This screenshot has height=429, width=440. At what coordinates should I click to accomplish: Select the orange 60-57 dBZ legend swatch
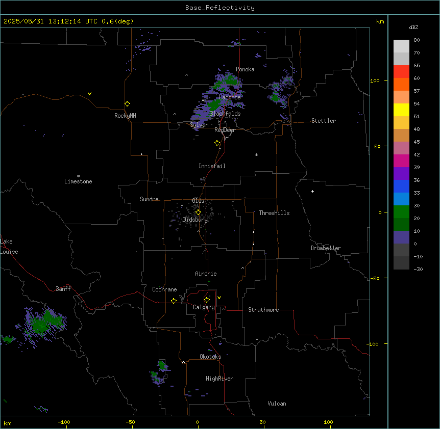tap(401, 84)
